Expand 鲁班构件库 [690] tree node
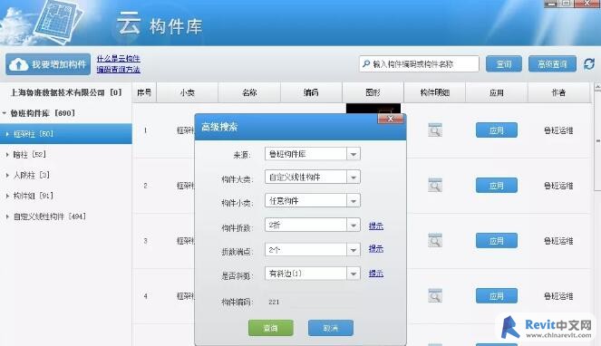This screenshot has height=346, width=601. [5, 113]
